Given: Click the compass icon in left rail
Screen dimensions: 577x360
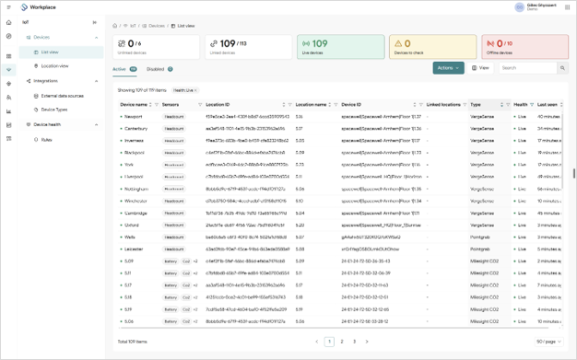Looking at the screenshot, I should coord(9,36).
